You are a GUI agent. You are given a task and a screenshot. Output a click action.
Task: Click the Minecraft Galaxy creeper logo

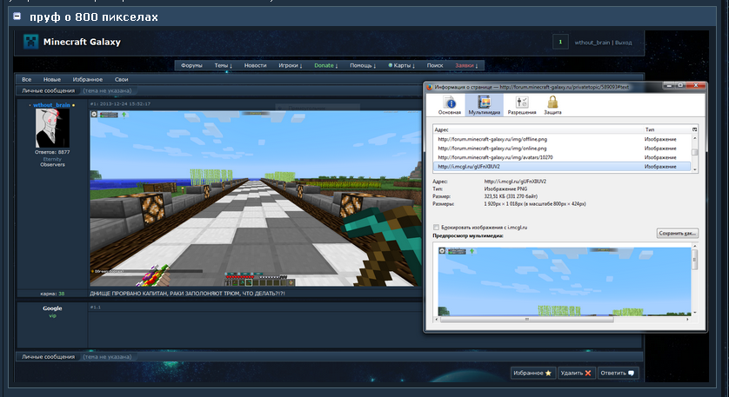click(30, 42)
